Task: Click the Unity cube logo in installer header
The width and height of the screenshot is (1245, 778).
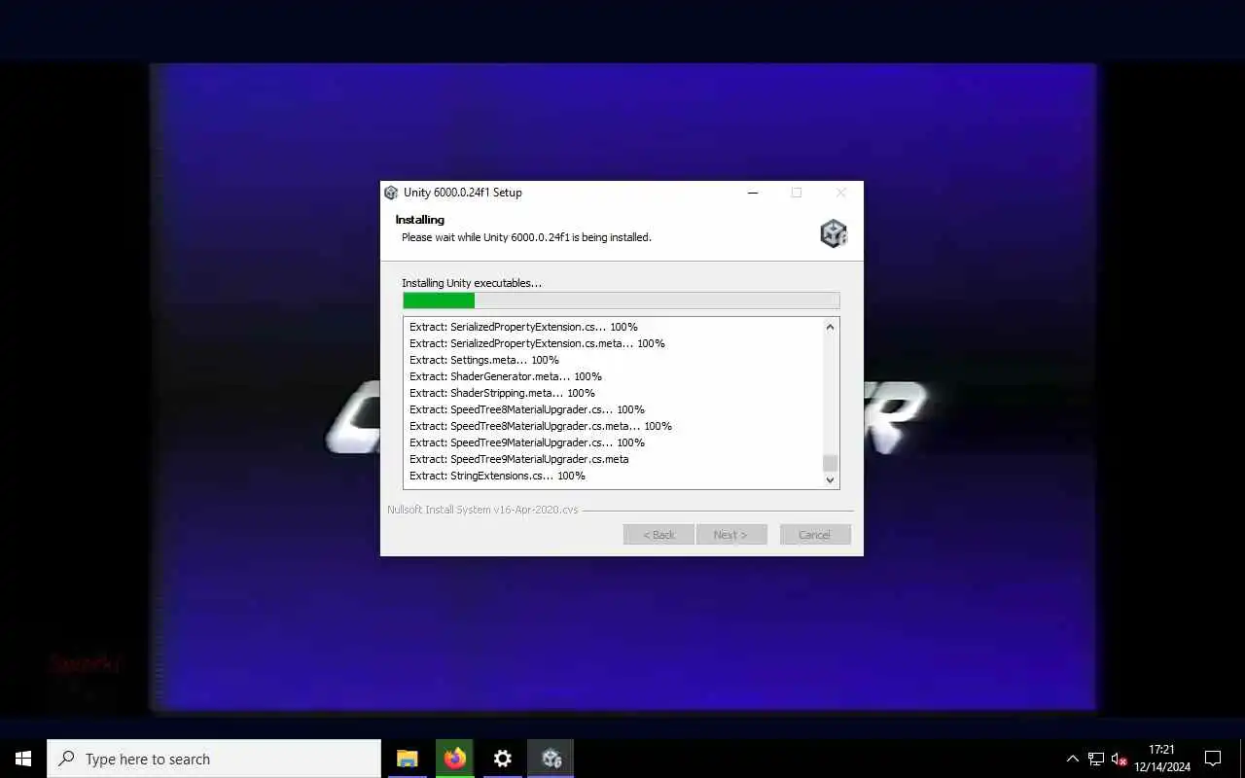Action: 834,233
